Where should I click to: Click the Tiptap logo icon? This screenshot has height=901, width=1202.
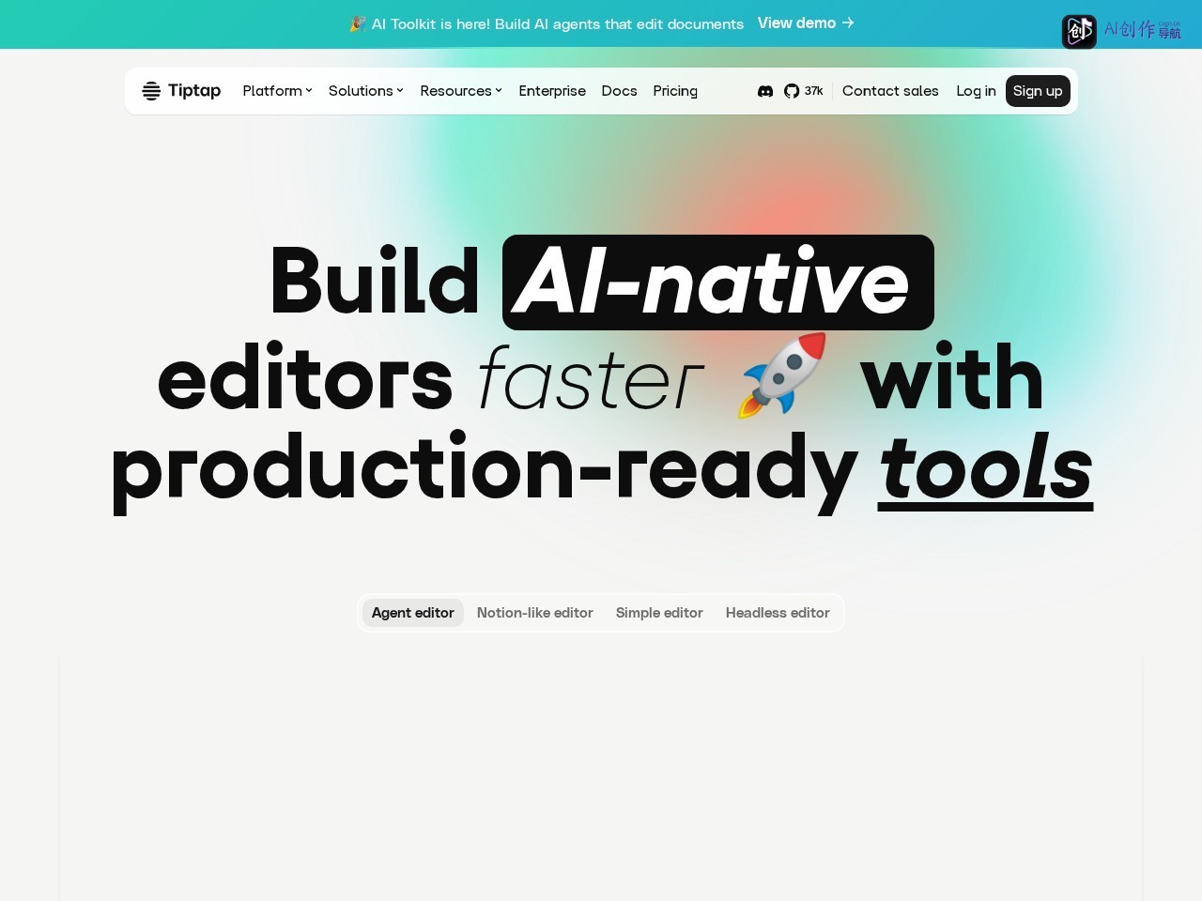151,91
